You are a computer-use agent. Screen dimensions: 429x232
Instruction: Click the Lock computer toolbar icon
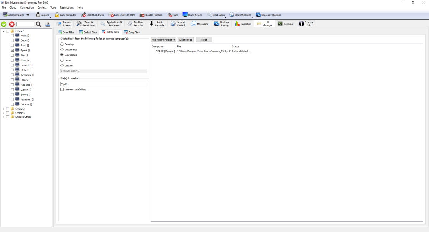coord(57,15)
